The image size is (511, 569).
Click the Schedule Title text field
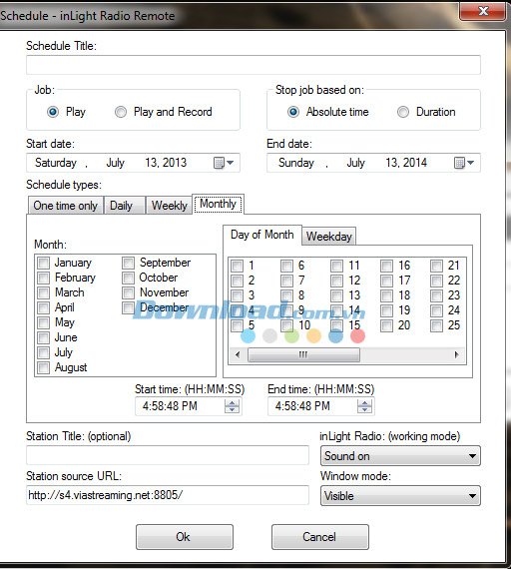point(254,65)
